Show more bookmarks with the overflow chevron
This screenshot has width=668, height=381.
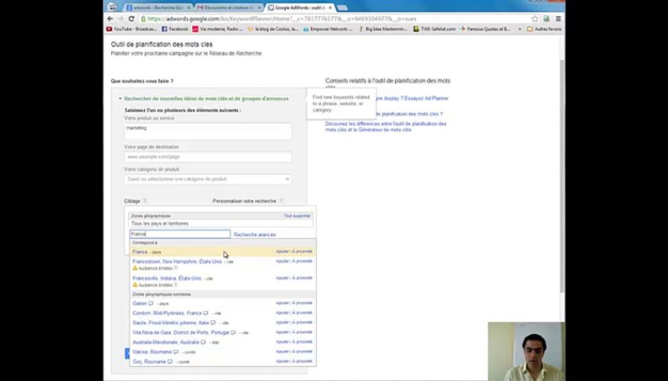520,29
